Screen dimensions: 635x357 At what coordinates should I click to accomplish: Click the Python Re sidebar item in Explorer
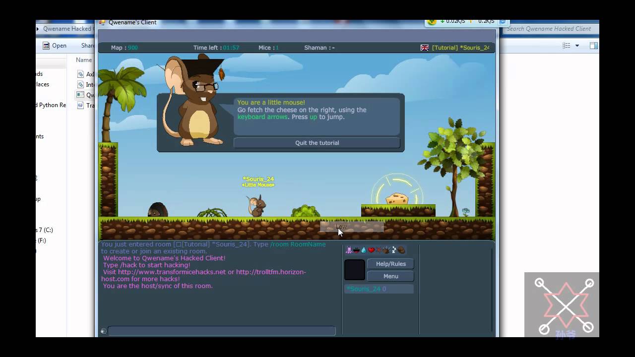51,105
